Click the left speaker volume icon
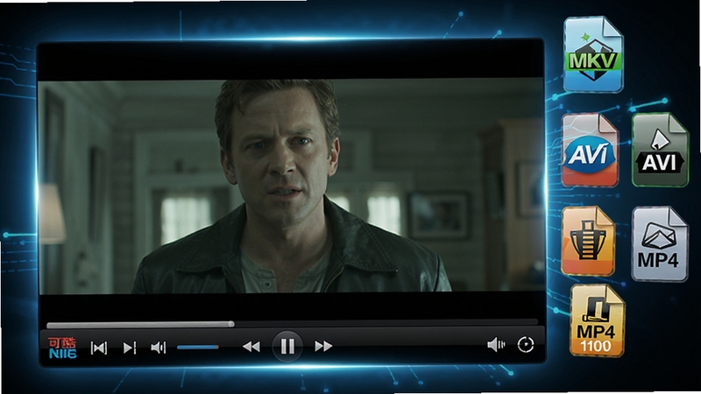Image resolution: width=701 pixels, height=394 pixels. point(159,348)
